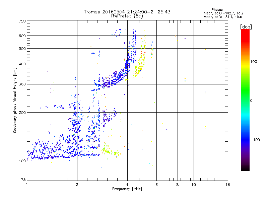Click the '300' y-axis tick label
Image resolution: width=268 pixels, height=201 pixels.
pos(22,84)
